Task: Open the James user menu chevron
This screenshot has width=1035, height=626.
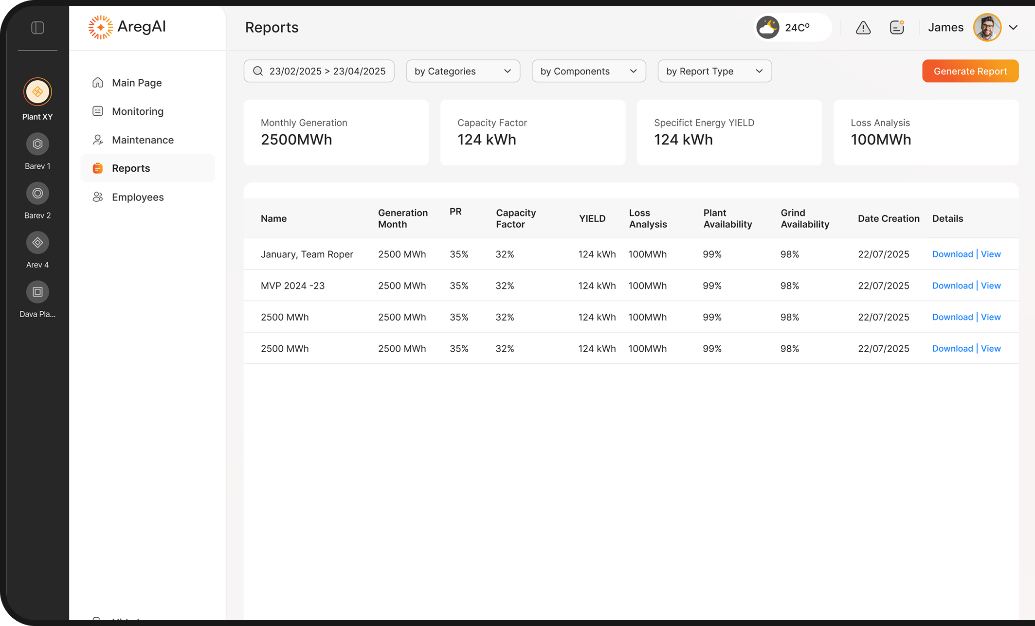Action: click(x=1013, y=28)
